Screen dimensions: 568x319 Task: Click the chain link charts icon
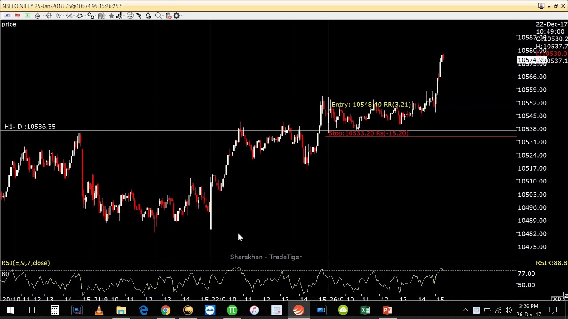click(91, 16)
